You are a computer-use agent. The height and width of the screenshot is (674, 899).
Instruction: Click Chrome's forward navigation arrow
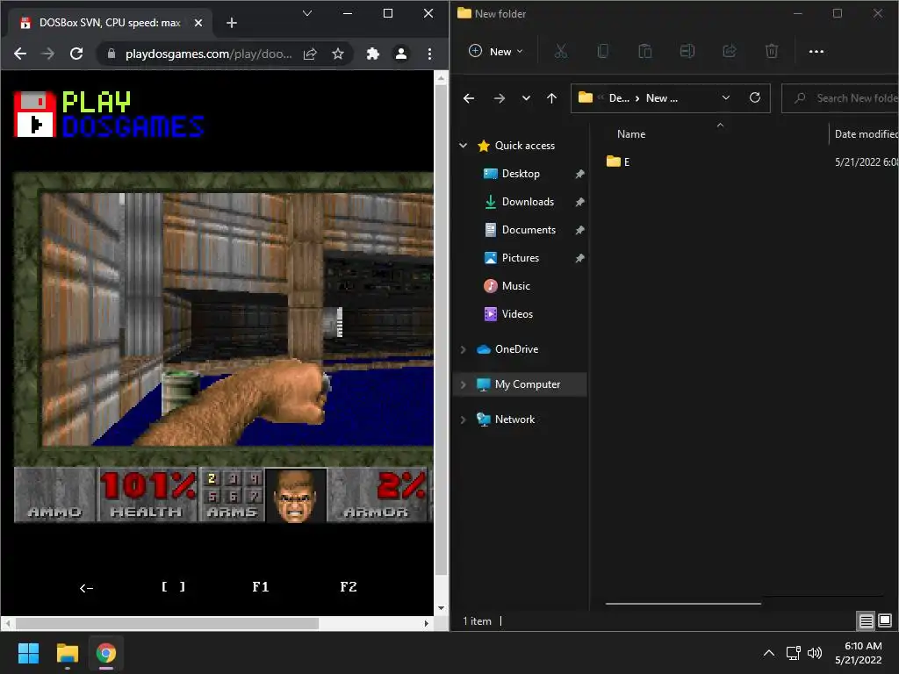48,54
